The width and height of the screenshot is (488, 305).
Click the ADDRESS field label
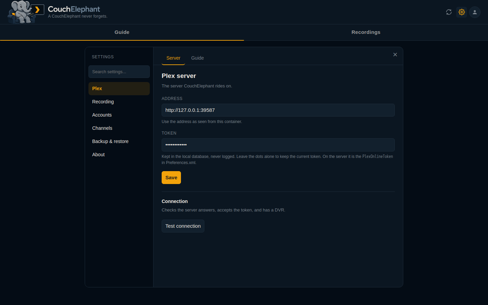pyautogui.click(x=172, y=99)
